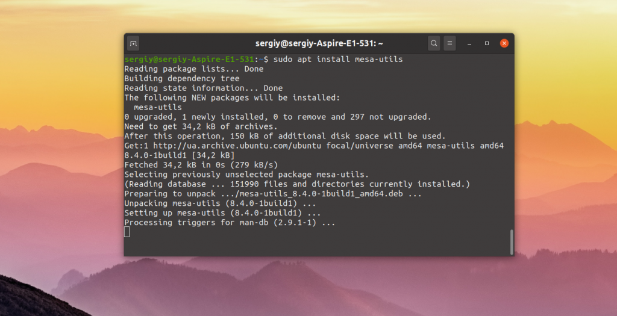
Task: Click 'The following NEW packages will be installed:'
Action: (x=232, y=98)
